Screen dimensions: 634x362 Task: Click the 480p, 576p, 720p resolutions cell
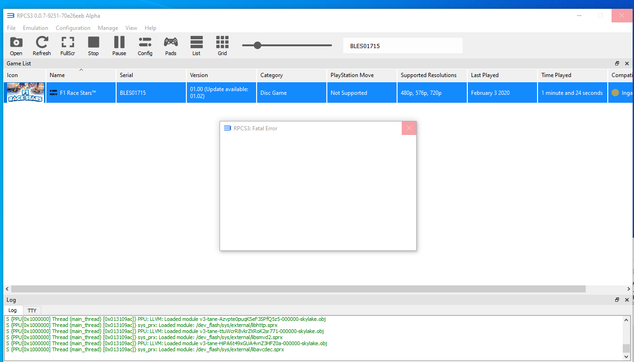click(432, 92)
